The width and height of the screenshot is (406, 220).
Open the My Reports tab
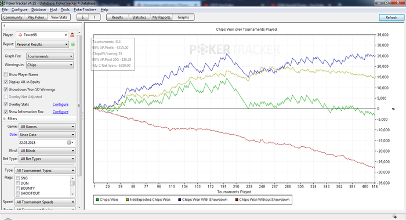tap(161, 17)
